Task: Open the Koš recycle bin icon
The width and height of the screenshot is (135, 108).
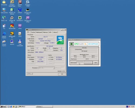Action: [4, 26]
